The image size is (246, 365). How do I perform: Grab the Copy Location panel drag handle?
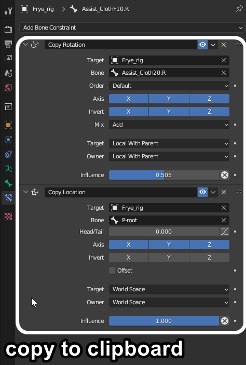coord(238,192)
